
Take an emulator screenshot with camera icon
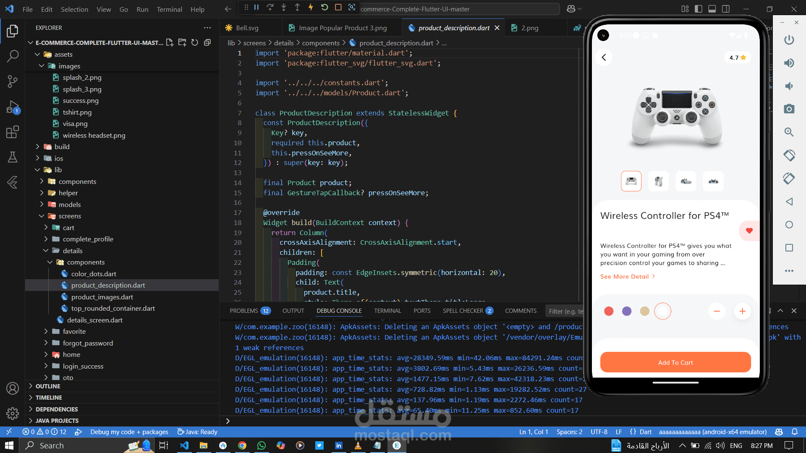click(x=789, y=109)
